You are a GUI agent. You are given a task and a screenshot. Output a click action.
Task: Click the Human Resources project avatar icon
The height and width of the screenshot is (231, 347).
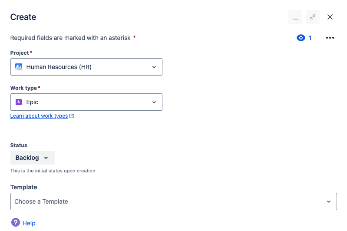[19, 67]
